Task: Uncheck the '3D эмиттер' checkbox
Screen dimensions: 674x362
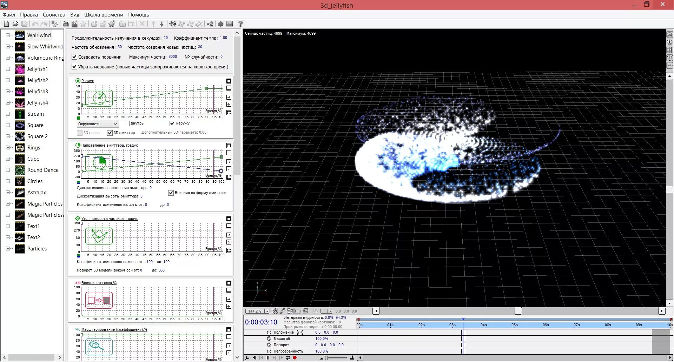Action: coord(110,133)
